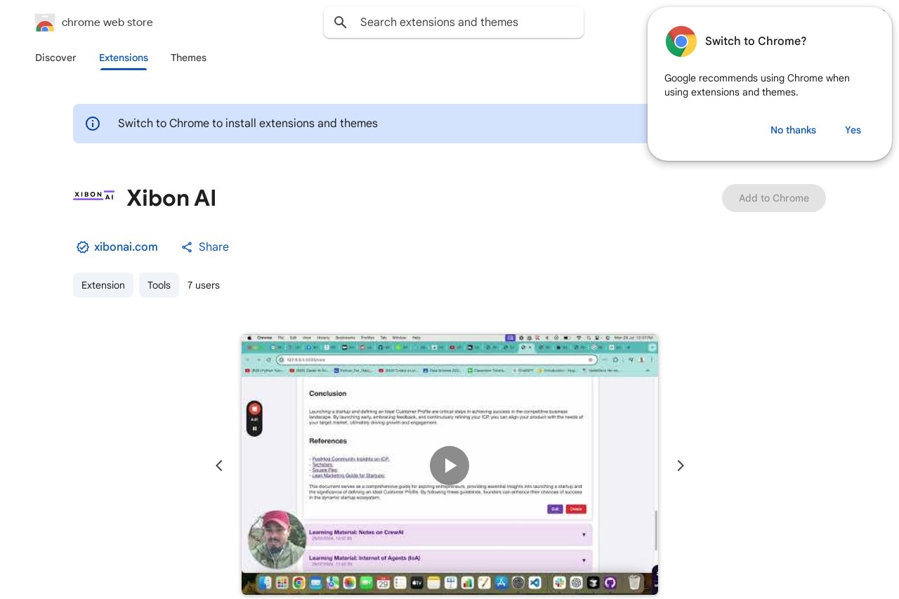Click the Finder icon in the video dock
899x599 pixels.
tap(265, 583)
